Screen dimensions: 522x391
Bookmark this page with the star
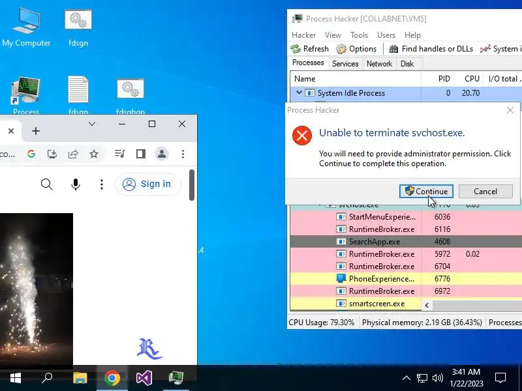click(94, 154)
